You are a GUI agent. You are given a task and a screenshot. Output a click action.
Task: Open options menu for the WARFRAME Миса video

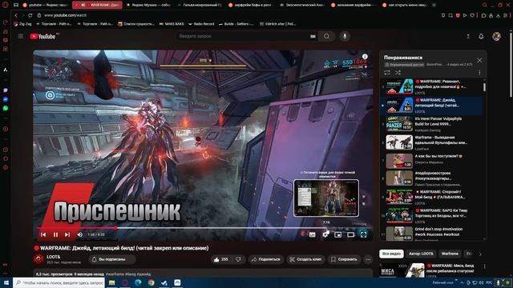[484, 266]
